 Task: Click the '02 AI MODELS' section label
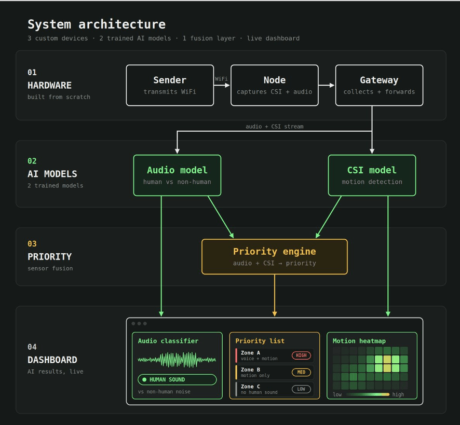tap(52, 168)
